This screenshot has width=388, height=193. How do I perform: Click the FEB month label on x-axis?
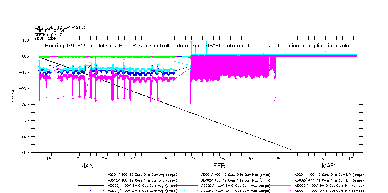(x=219, y=166)
